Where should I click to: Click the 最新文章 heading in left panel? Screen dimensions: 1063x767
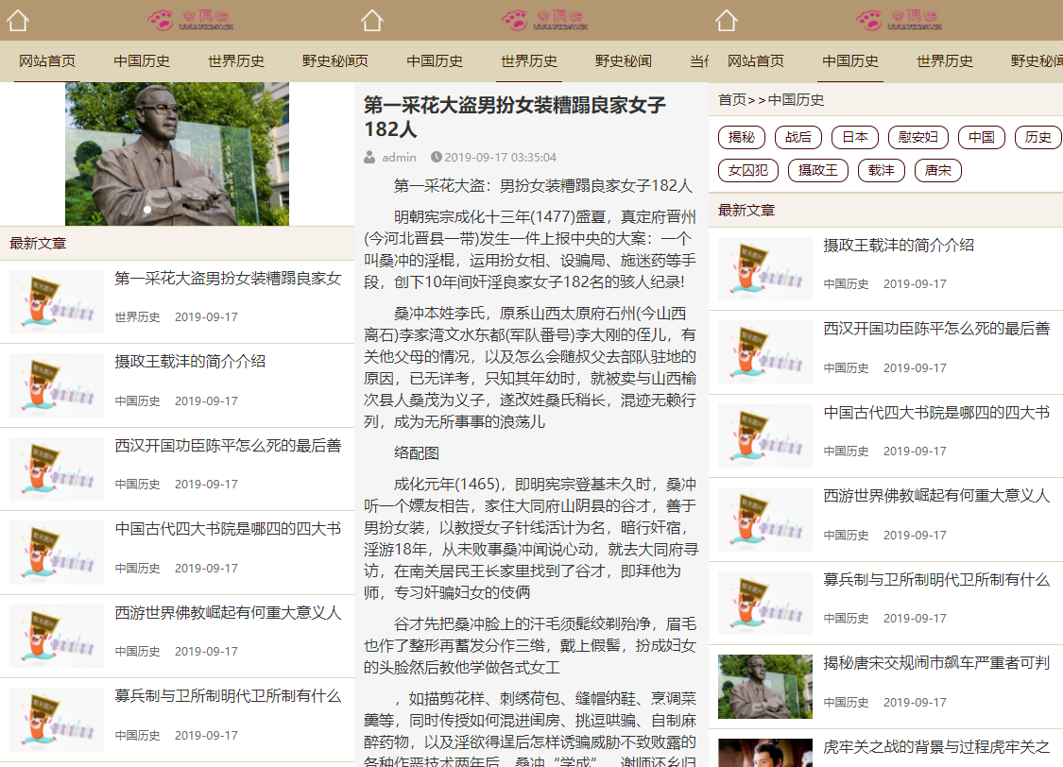pos(38,244)
